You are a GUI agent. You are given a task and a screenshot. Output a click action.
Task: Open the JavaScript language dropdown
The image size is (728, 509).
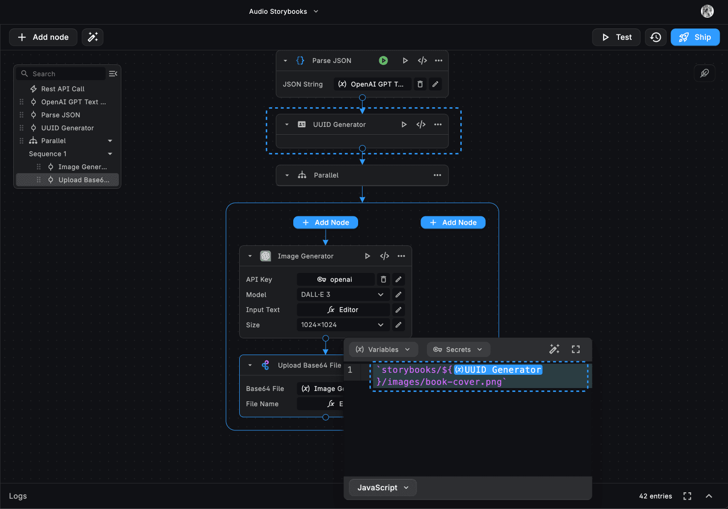pos(383,487)
